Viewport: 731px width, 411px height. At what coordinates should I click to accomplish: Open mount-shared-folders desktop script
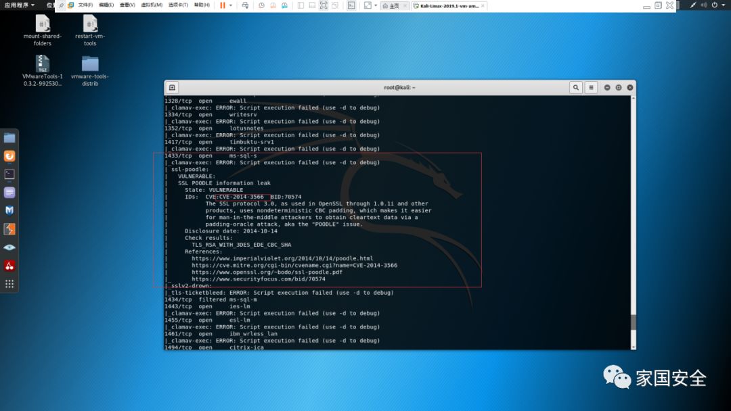coord(43,30)
